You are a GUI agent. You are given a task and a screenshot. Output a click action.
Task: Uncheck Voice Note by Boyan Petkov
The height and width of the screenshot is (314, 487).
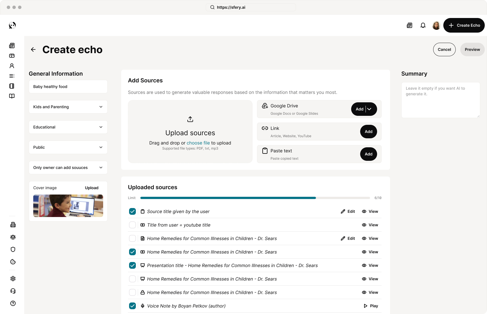point(132,306)
